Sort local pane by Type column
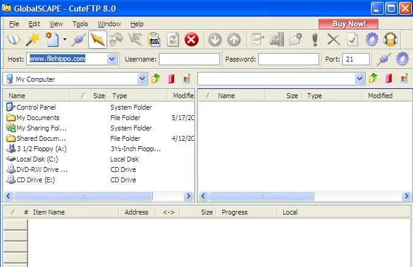Image resolution: width=413 pixels, height=267 pixels. point(136,96)
